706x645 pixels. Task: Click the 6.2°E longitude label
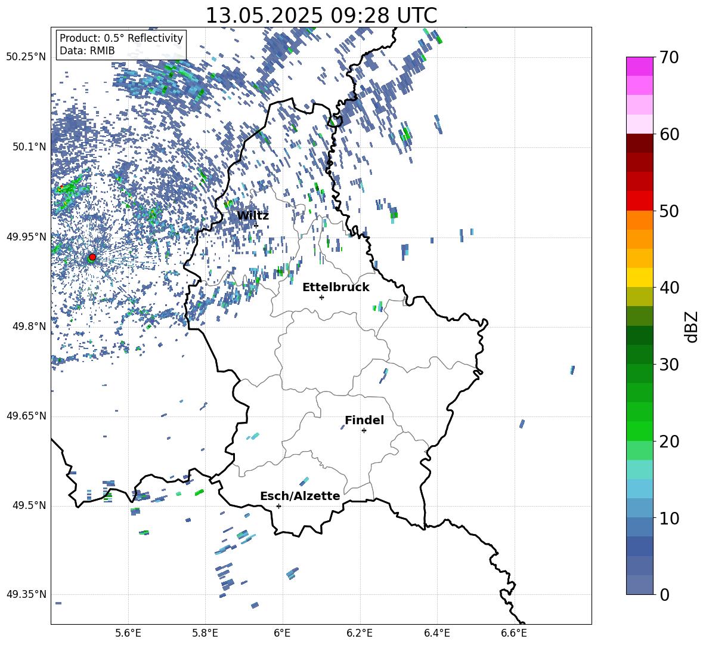(x=360, y=633)
